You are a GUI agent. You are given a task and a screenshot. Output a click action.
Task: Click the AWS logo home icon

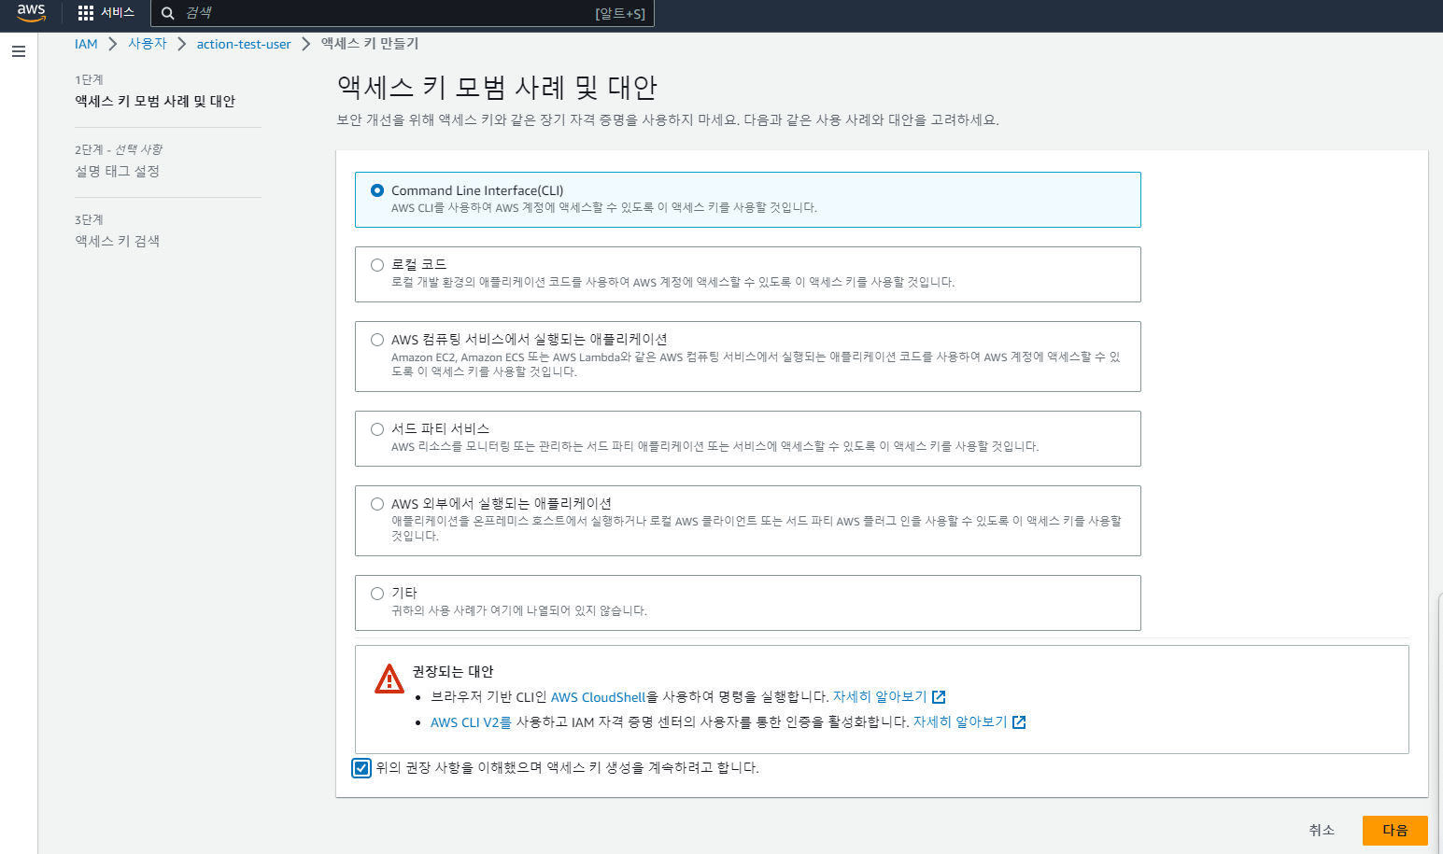31,12
